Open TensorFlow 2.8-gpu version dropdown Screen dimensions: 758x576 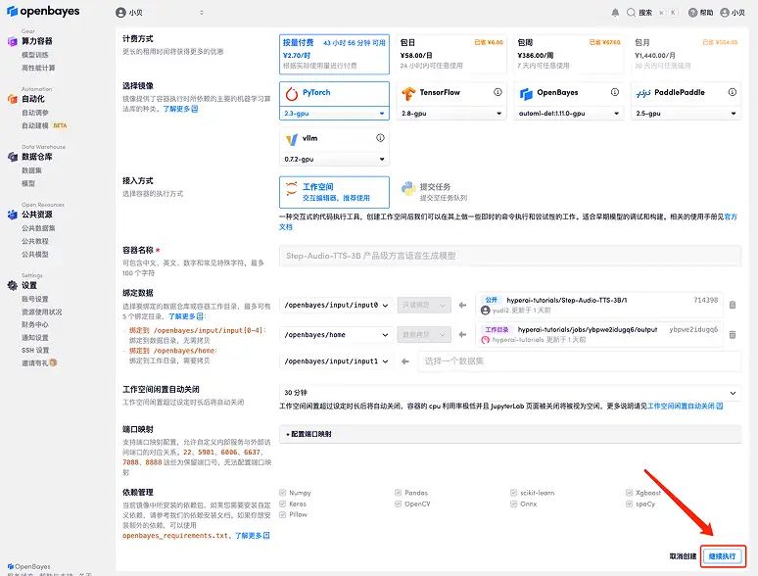pyautogui.click(x=451, y=114)
